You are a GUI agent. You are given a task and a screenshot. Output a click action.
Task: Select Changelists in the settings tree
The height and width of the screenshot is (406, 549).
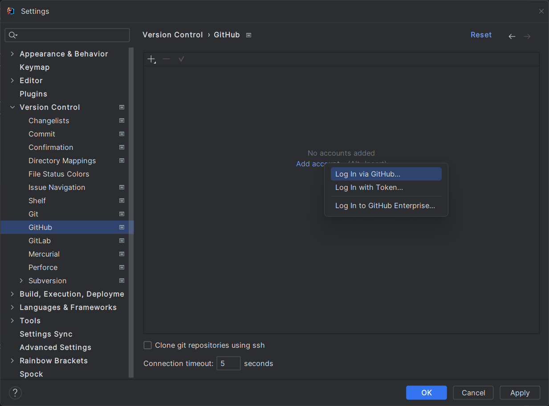click(49, 121)
